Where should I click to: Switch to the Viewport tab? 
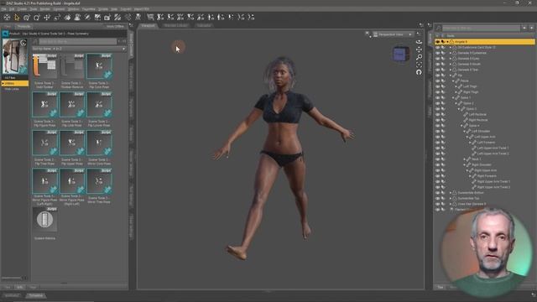point(148,26)
